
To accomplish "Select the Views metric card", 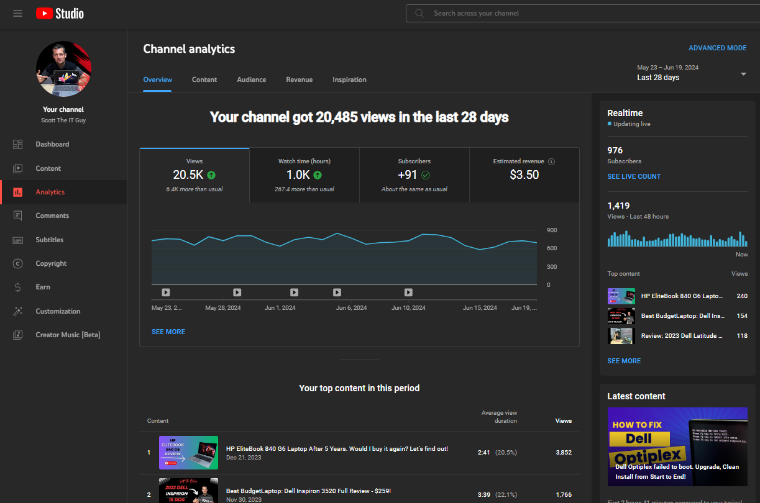I will tap(195, 175).
